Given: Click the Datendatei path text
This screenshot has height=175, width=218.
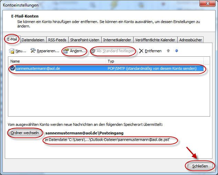Looking at the screenshot, I should click(107, 140).
